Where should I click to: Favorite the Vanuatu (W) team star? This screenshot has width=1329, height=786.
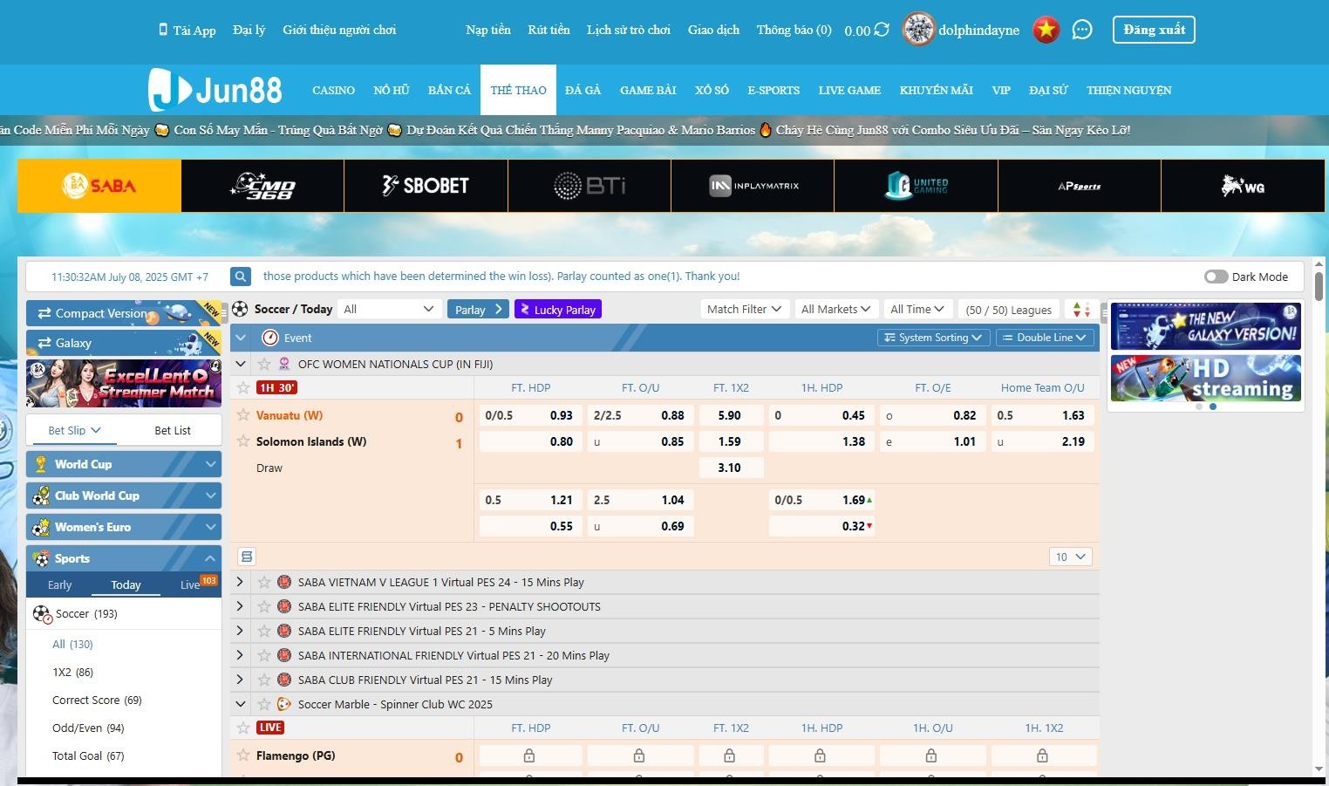tap(243, 415)
